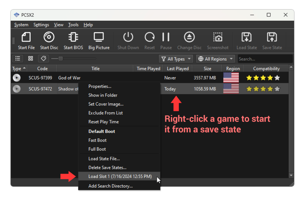Image resolution: width=307 pixels, height=199 pixels.
Task: Select Full Boot
Action: [x=119, y=149]
